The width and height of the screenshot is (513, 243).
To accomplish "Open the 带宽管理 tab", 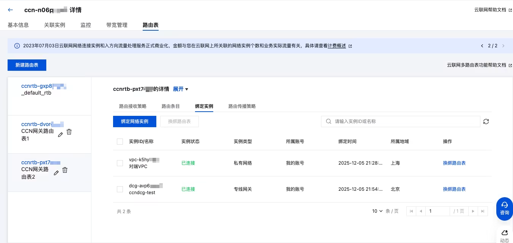I will coord(117,25).
